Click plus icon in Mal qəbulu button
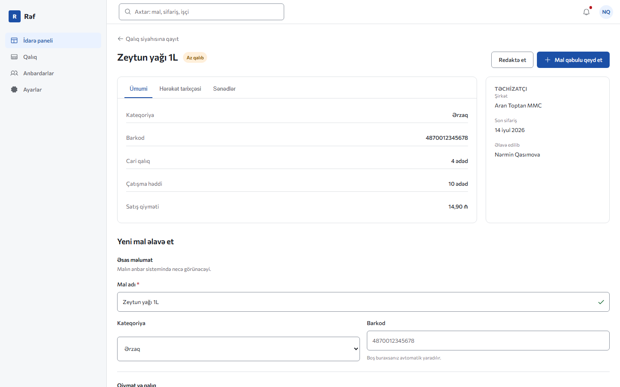Screen dimensions: 620x387 (548, 60)
